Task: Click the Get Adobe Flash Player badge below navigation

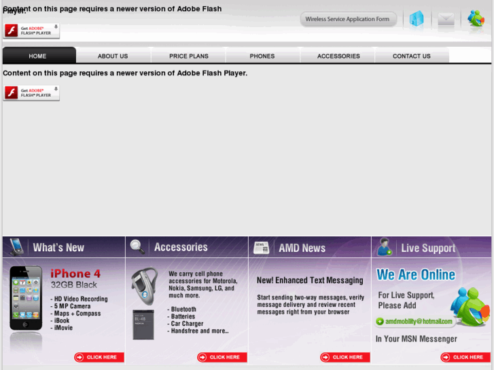Action: click(31, 93)
